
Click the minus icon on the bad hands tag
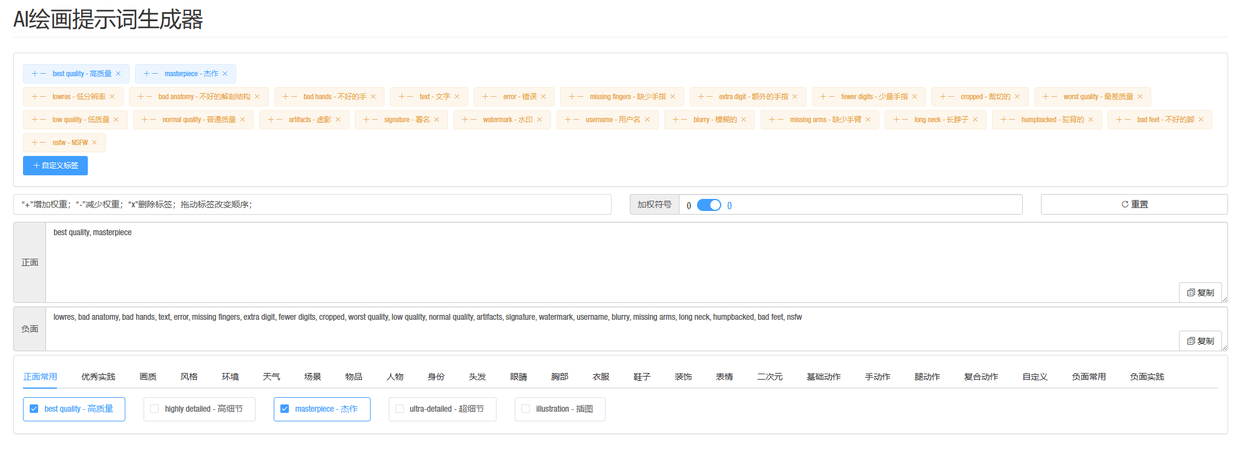coord(294,97)
